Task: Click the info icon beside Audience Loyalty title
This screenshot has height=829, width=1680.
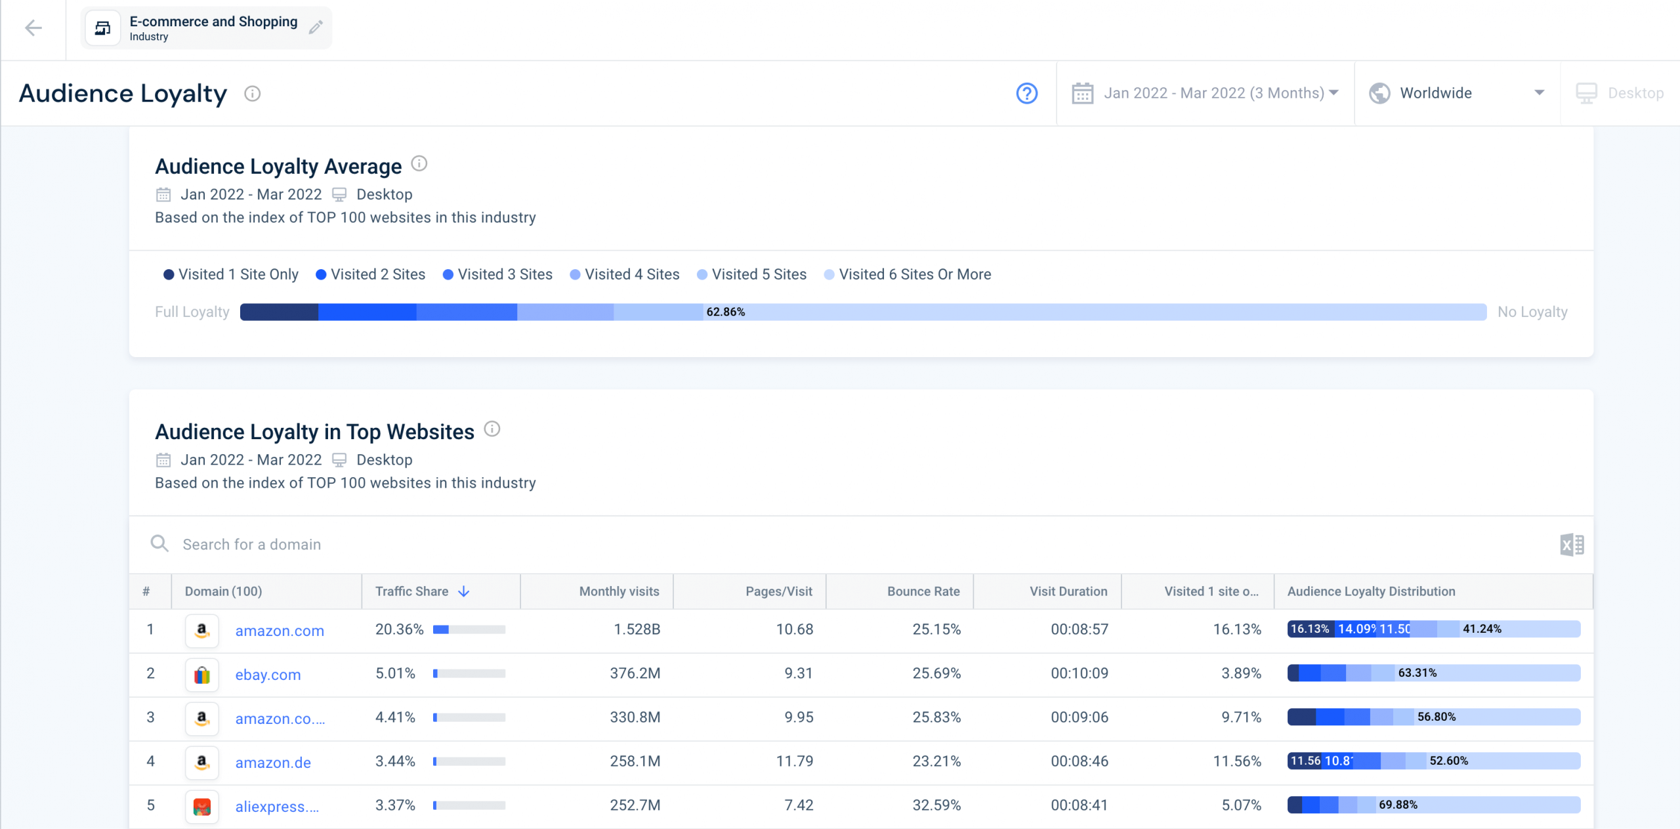Action: point(253,93)
